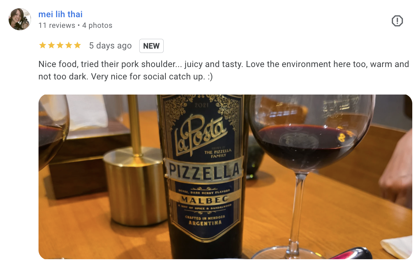This screenshot has height=264, width=414.
Task: Click the "5 days ago" timestamp
Action: point(110,46)
